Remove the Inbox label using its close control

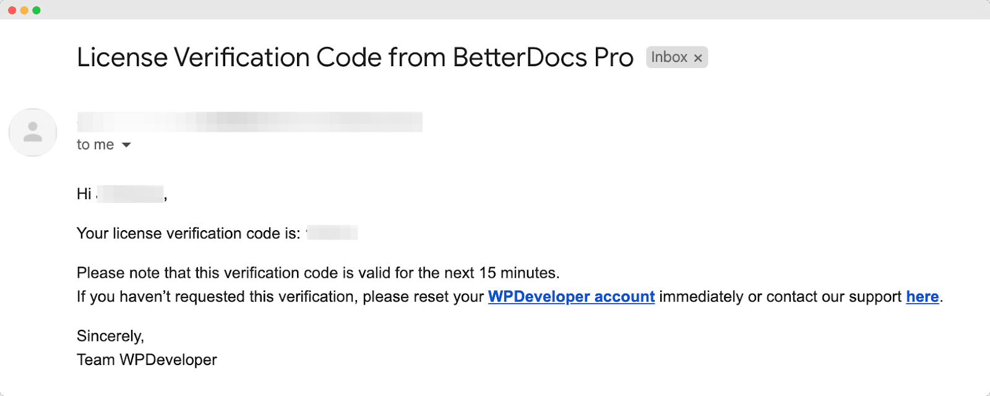[698, 57]
